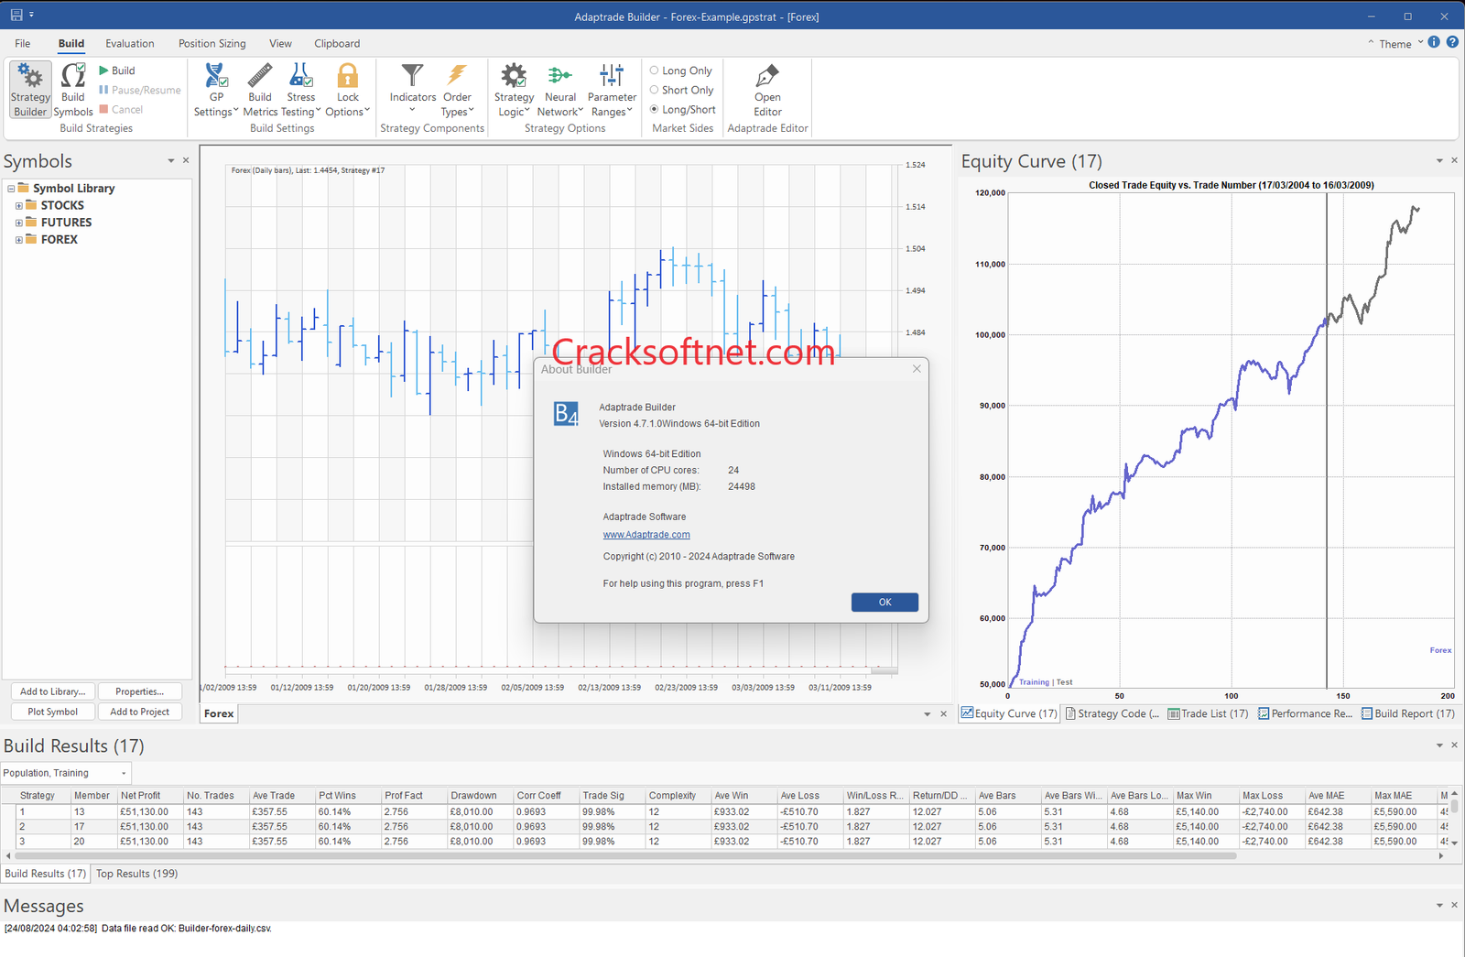Open GP Settings

click(x=216, y=90)
